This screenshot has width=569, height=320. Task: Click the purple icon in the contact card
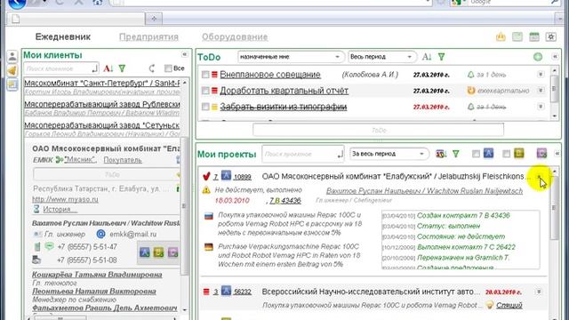[x=173, y=252]
